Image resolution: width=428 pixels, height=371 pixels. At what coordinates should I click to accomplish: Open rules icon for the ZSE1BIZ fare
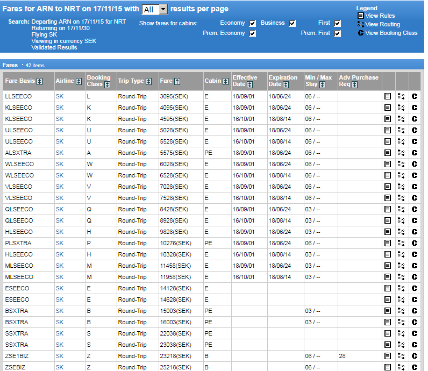[x=387, y=356]
